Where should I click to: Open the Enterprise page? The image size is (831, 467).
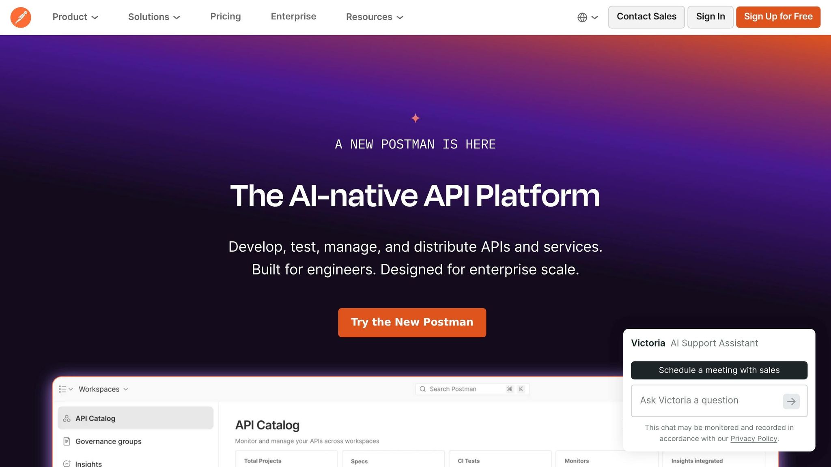293,17
